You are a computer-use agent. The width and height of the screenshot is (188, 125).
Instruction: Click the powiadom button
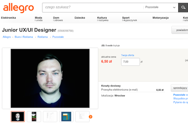(179, 30)
